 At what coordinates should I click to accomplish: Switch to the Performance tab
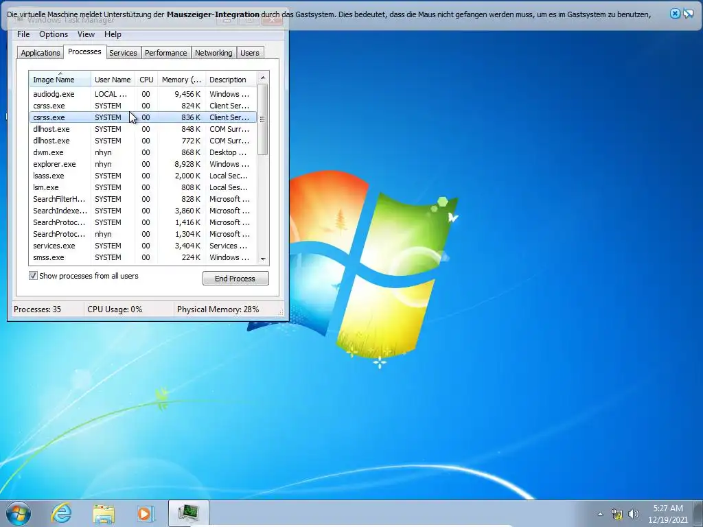coord(166,53)
